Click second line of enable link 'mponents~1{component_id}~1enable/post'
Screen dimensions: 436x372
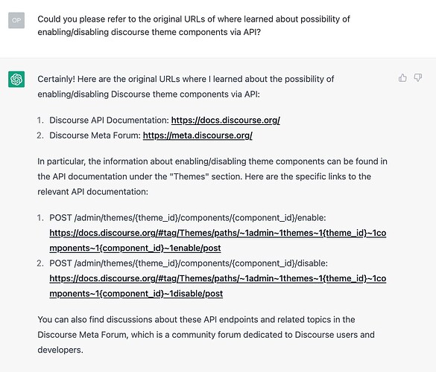pos(135,248)
